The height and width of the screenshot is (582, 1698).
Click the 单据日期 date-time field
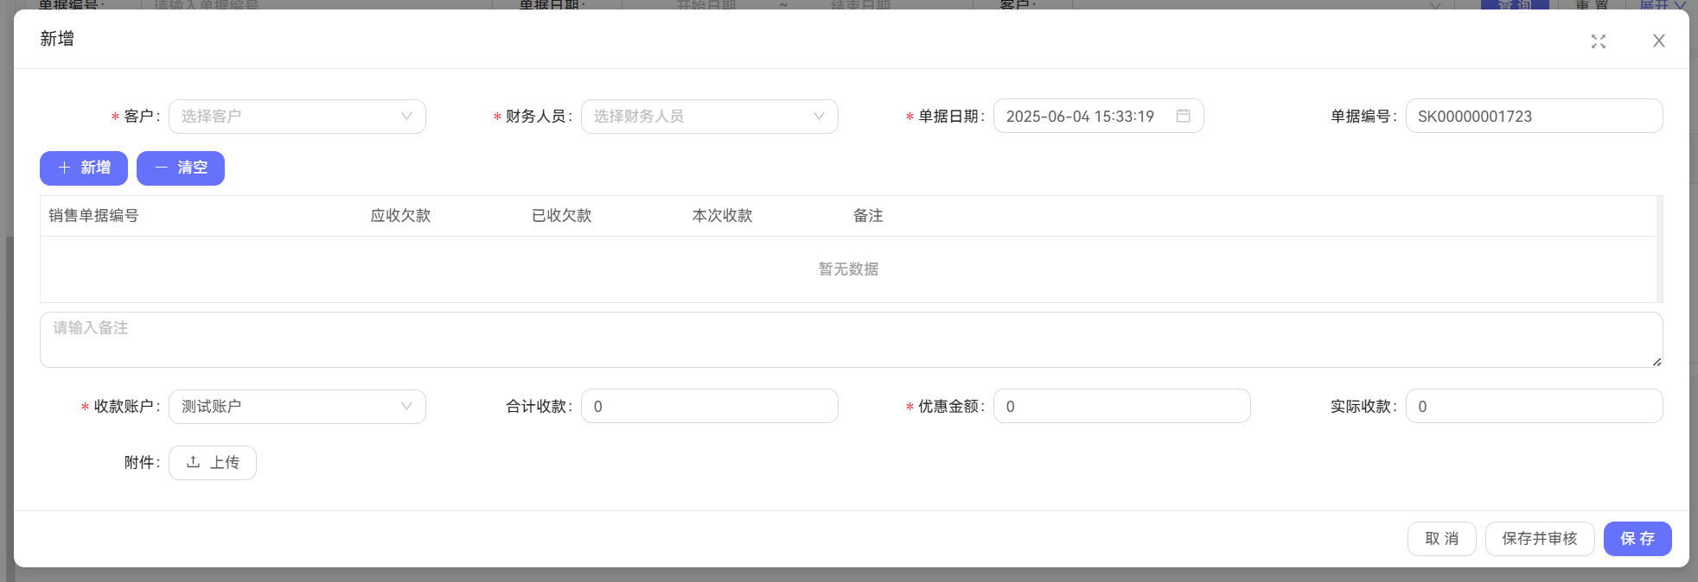pyautogui.click(x=1098, y=116)
